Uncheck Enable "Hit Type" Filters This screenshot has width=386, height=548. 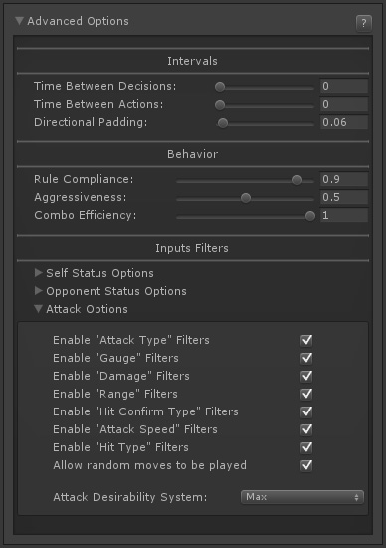(x=306, y=447)
